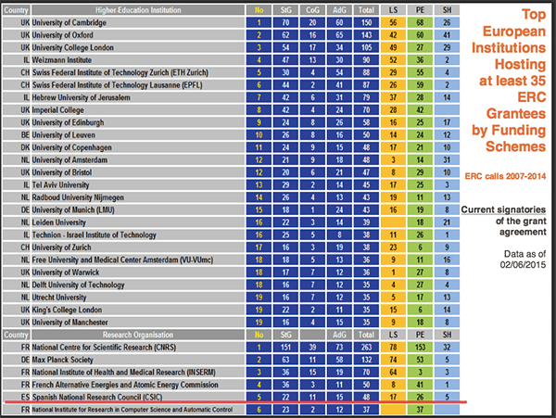Image resolution: width=556 pixels, height=418 pixels.
Task: Click University of Copenhagen name
Action: (72, 147)
